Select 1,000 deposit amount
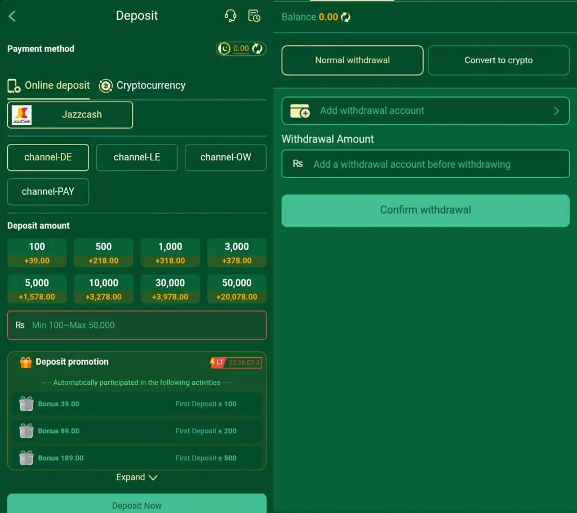 click(x=170, y=253)
